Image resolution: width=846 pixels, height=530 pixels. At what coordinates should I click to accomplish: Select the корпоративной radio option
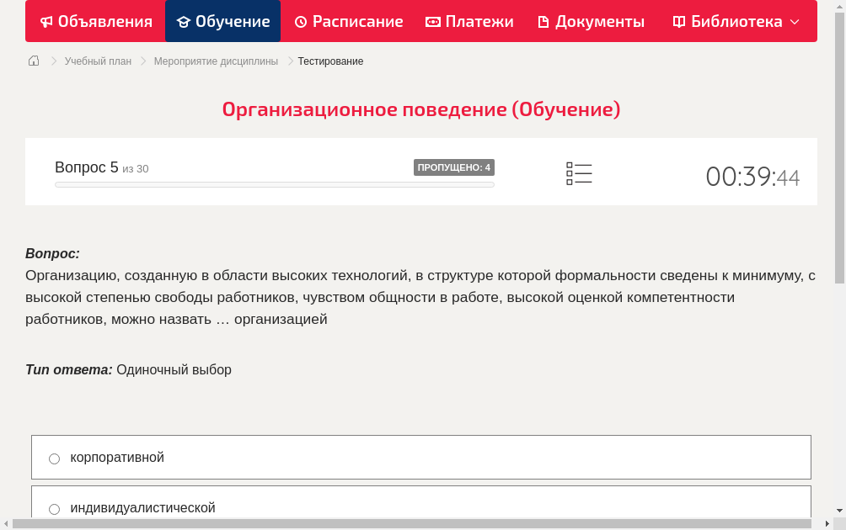[x=420, y=458]
